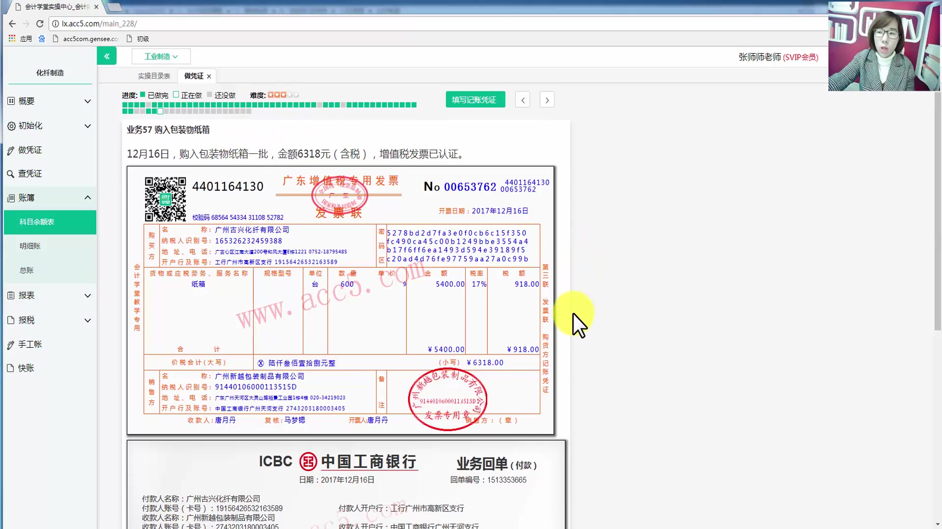Click ICBC 中国工商银行 receipt header
Image resolution: width=942 pixels, height=529 pixels.
338,461
